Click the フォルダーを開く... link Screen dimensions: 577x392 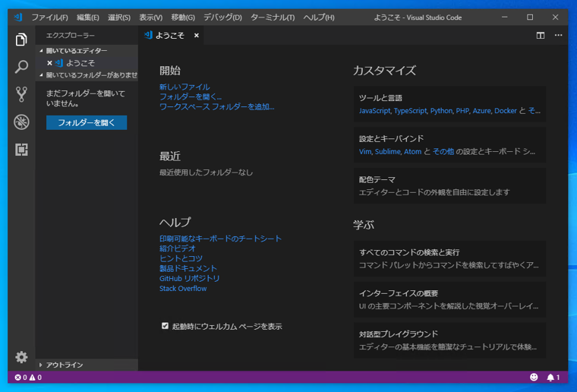pos(191,96)
